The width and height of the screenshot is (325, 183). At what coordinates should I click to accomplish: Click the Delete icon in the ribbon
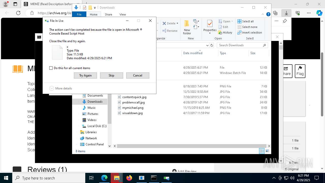(164, 23)
